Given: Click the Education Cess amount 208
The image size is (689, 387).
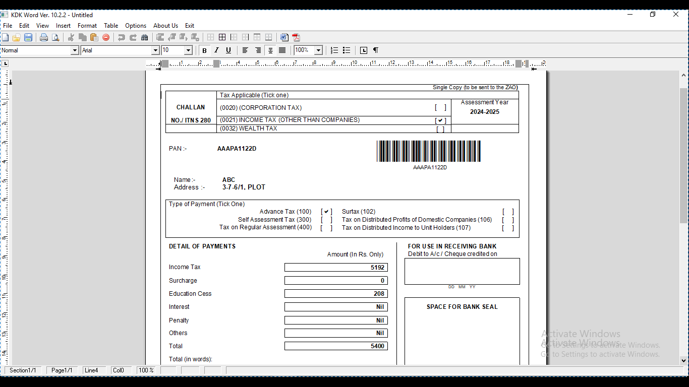Looking at the screenshot, I should 379,294.
